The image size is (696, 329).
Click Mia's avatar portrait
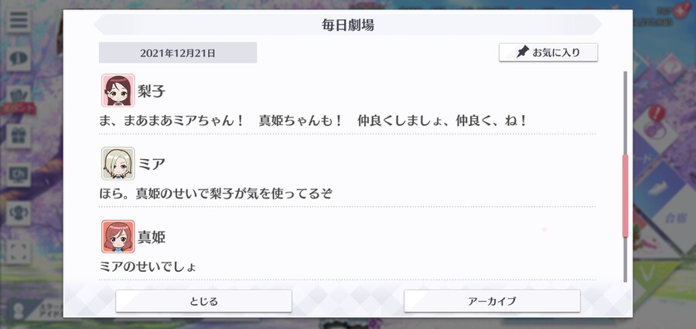(118, 164)
